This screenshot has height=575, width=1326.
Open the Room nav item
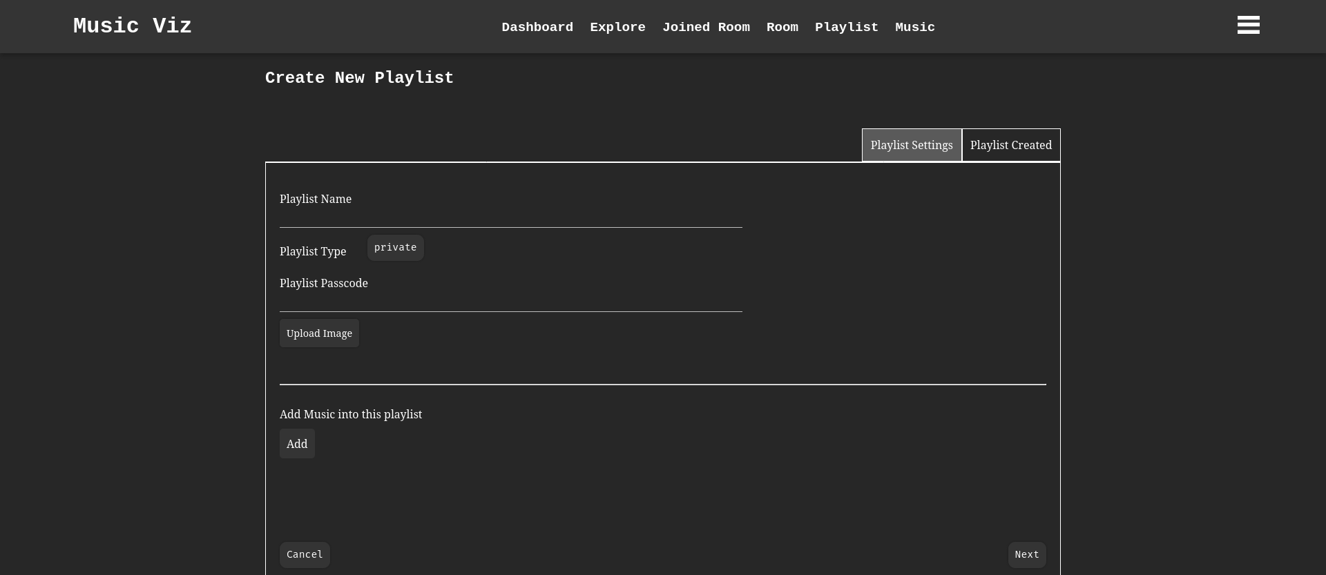782,27
